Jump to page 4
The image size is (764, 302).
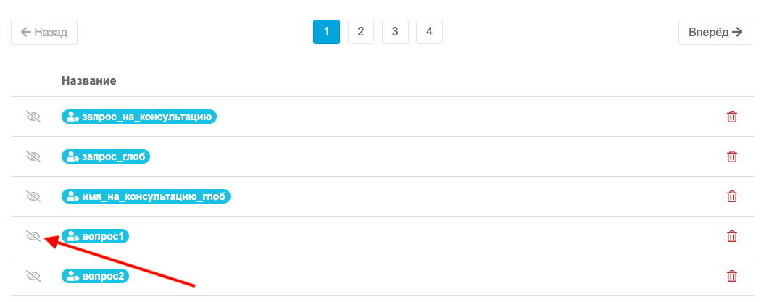point(429,32)
